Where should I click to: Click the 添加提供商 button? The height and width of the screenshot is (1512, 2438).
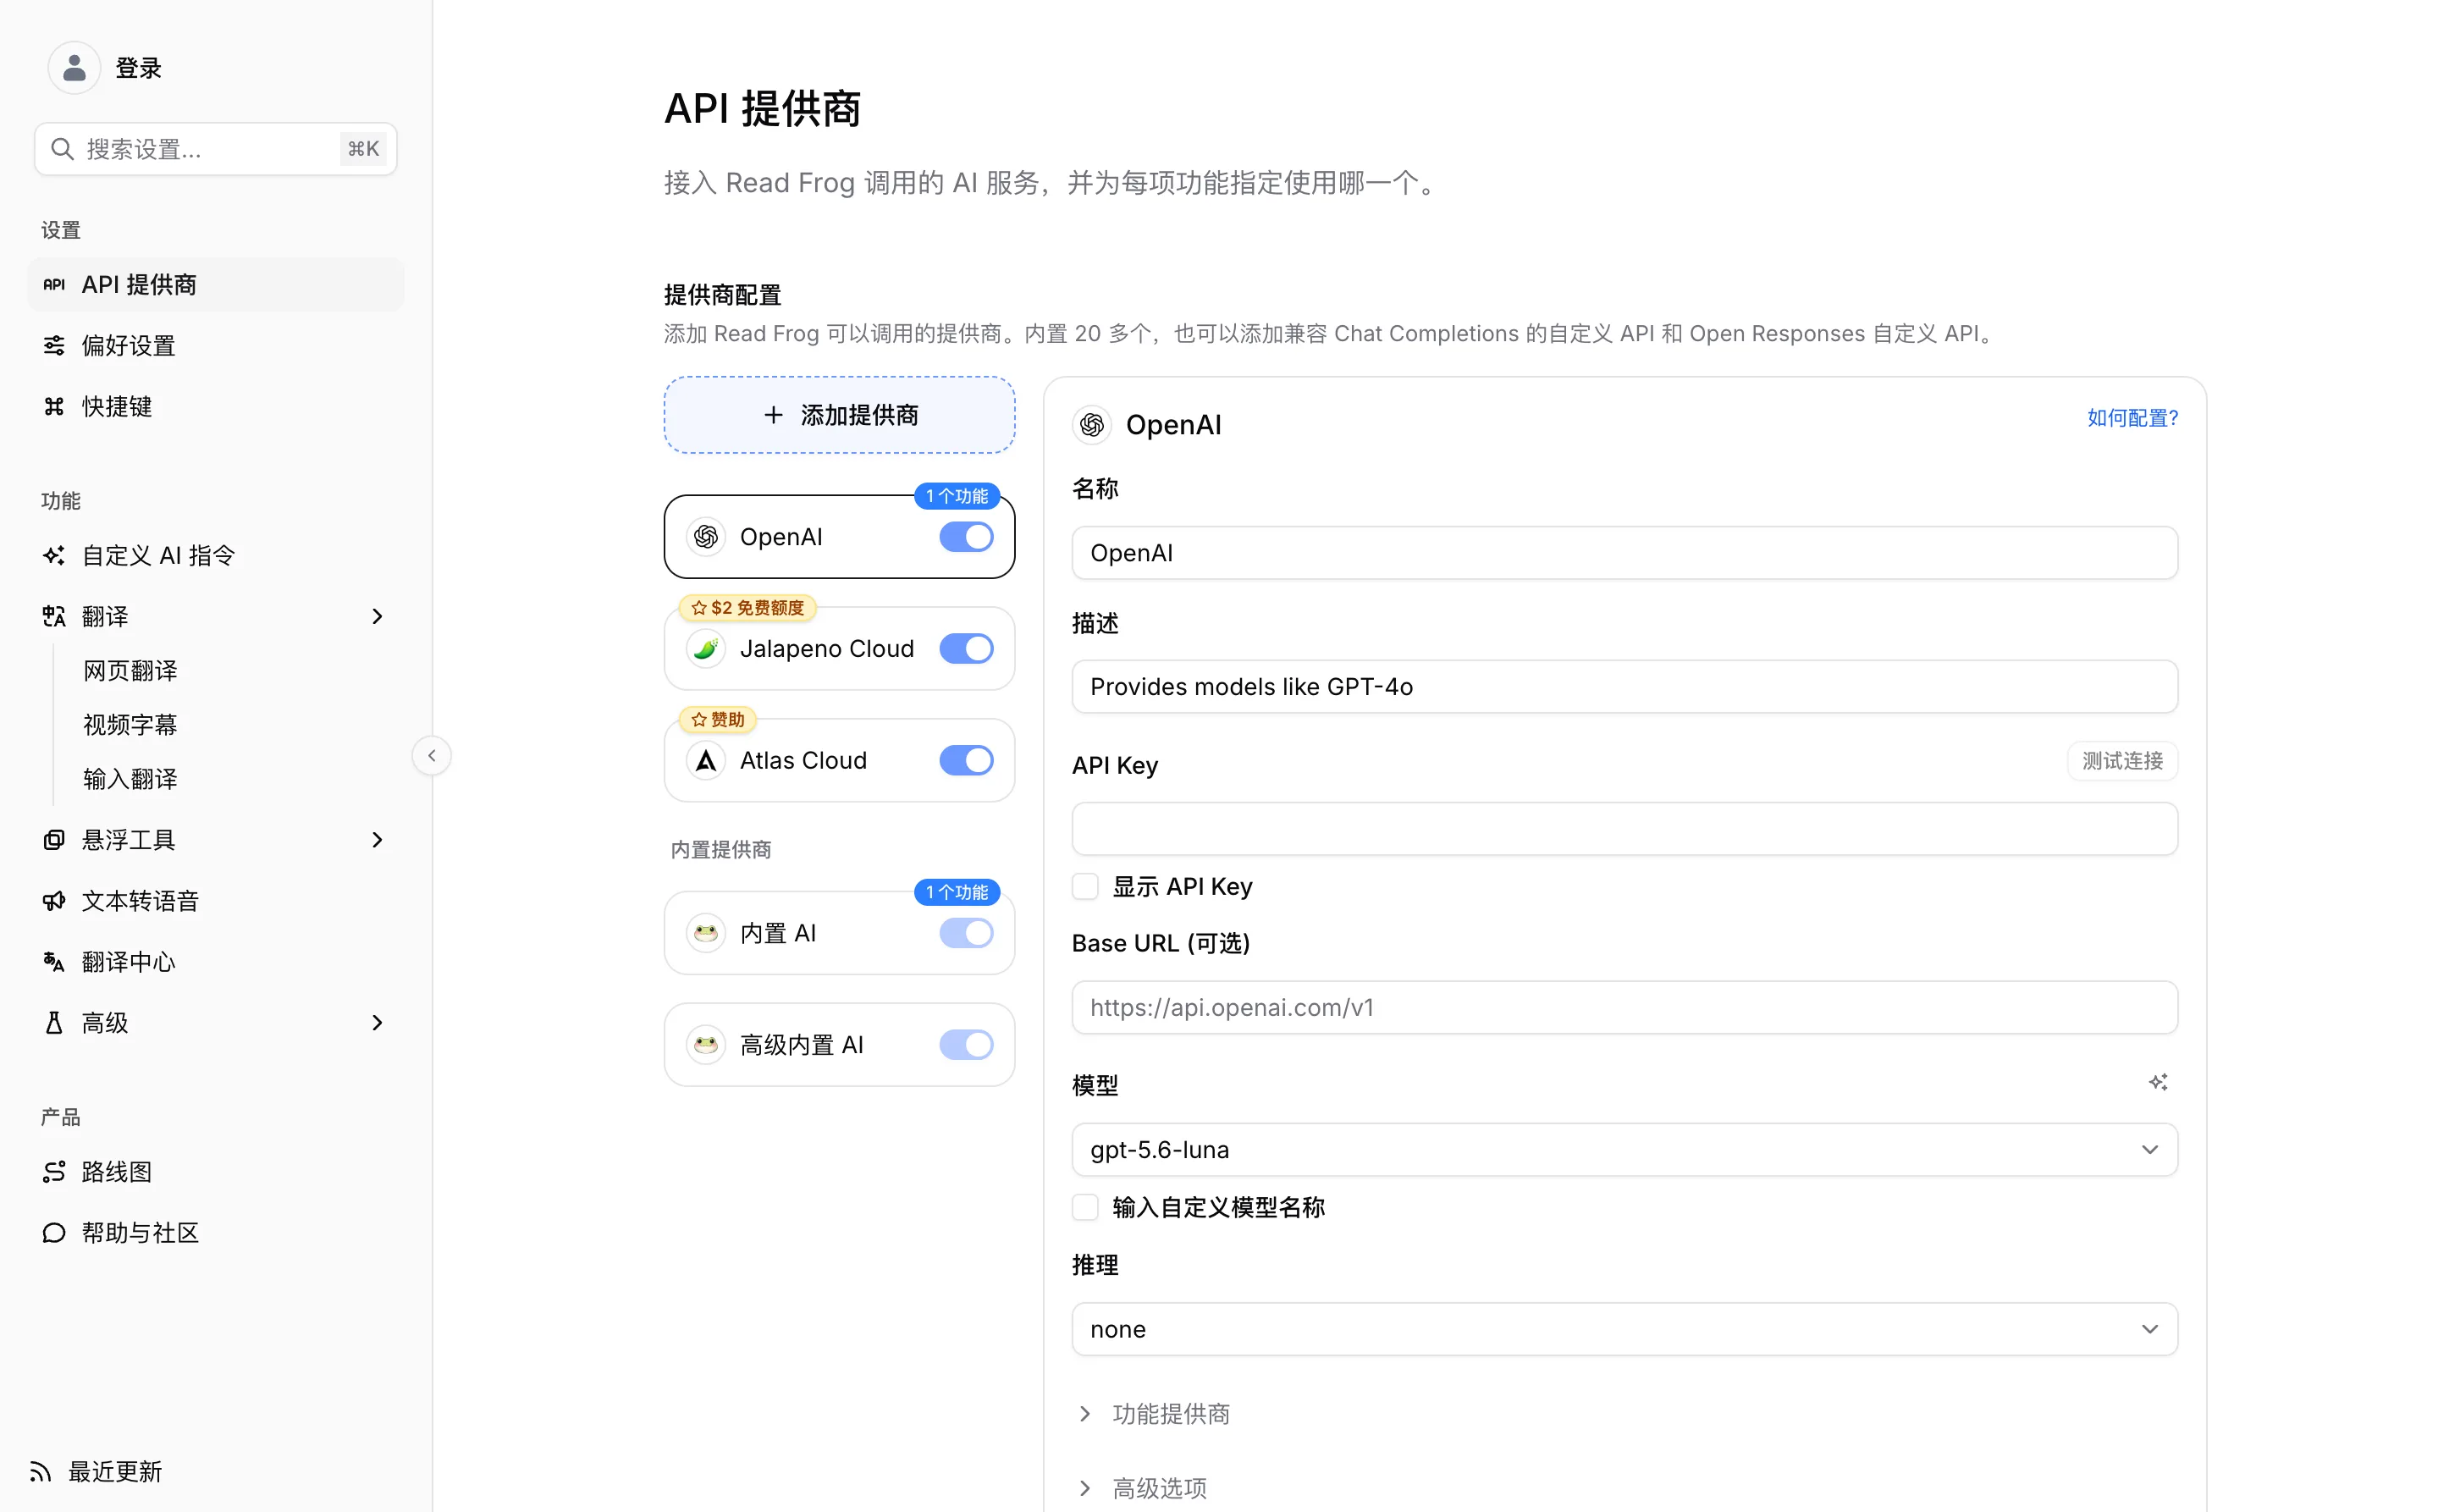(839, 415)
